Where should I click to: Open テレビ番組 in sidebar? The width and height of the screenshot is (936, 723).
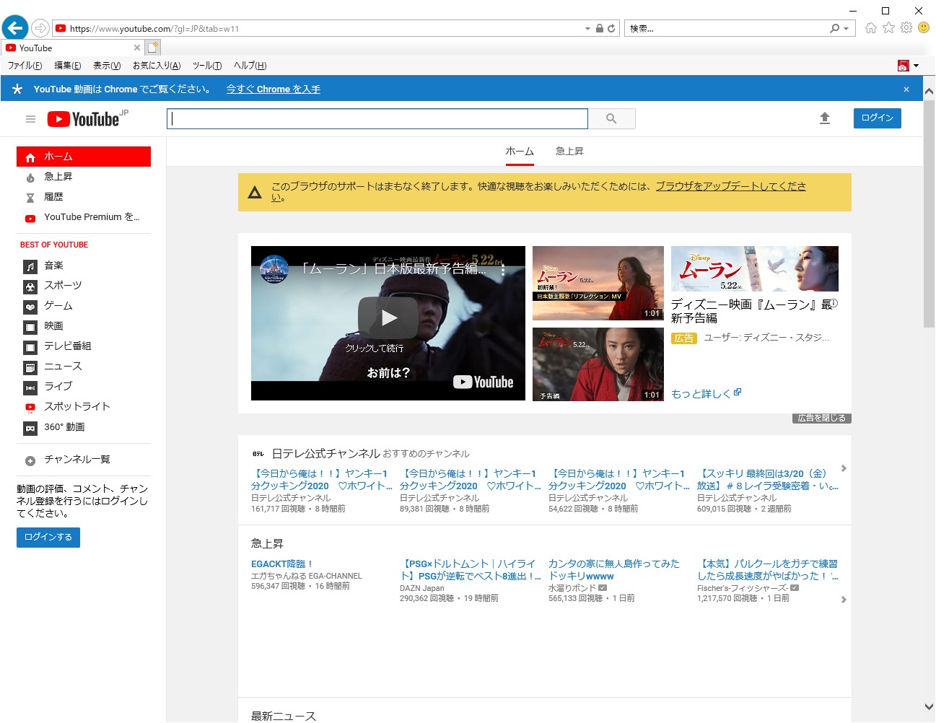tap(84, 347)
